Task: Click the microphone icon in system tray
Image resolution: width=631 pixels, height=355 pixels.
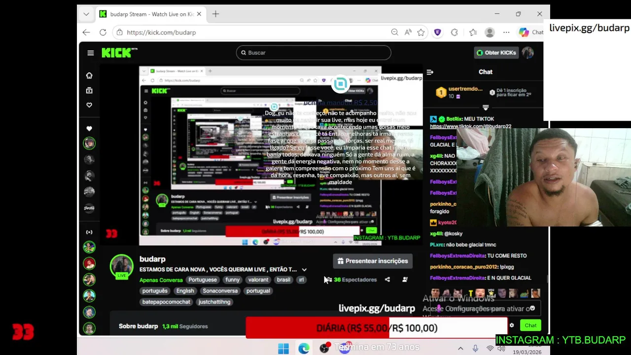Action: click(x=475, y=349)
